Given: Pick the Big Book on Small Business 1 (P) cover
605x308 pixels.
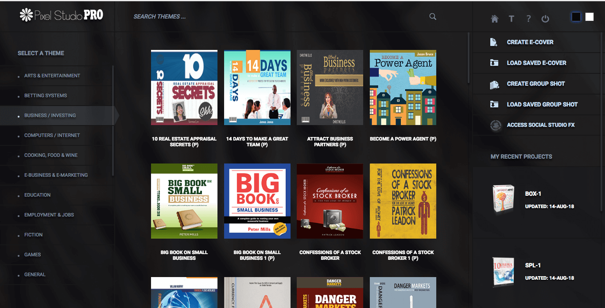Looking at the screenshot, I should [x=257, y=201].
